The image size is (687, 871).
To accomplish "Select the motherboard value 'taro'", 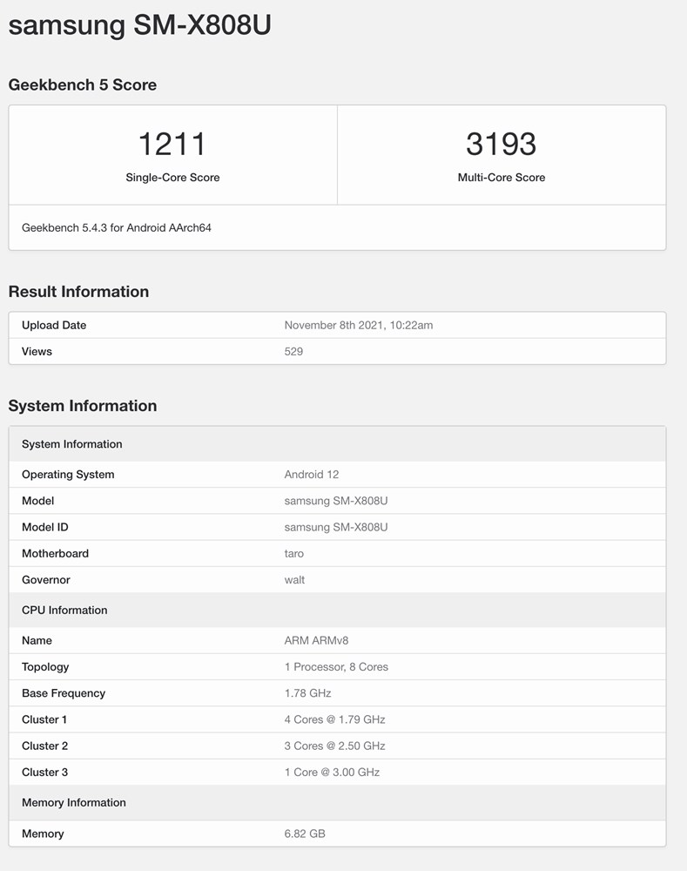I will [293, 553].
